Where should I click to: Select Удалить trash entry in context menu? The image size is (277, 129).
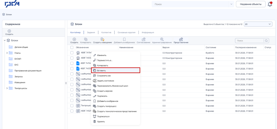tap(116, 122)
